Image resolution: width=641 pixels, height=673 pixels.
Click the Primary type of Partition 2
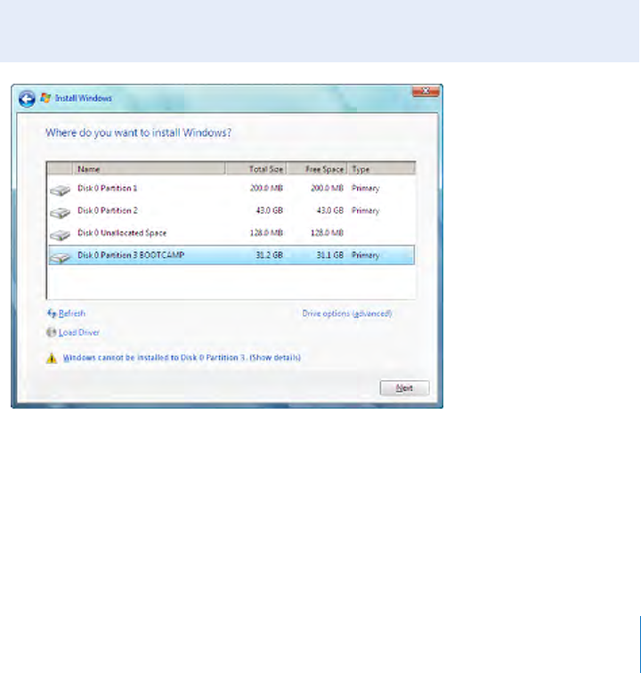coord(365,211)
